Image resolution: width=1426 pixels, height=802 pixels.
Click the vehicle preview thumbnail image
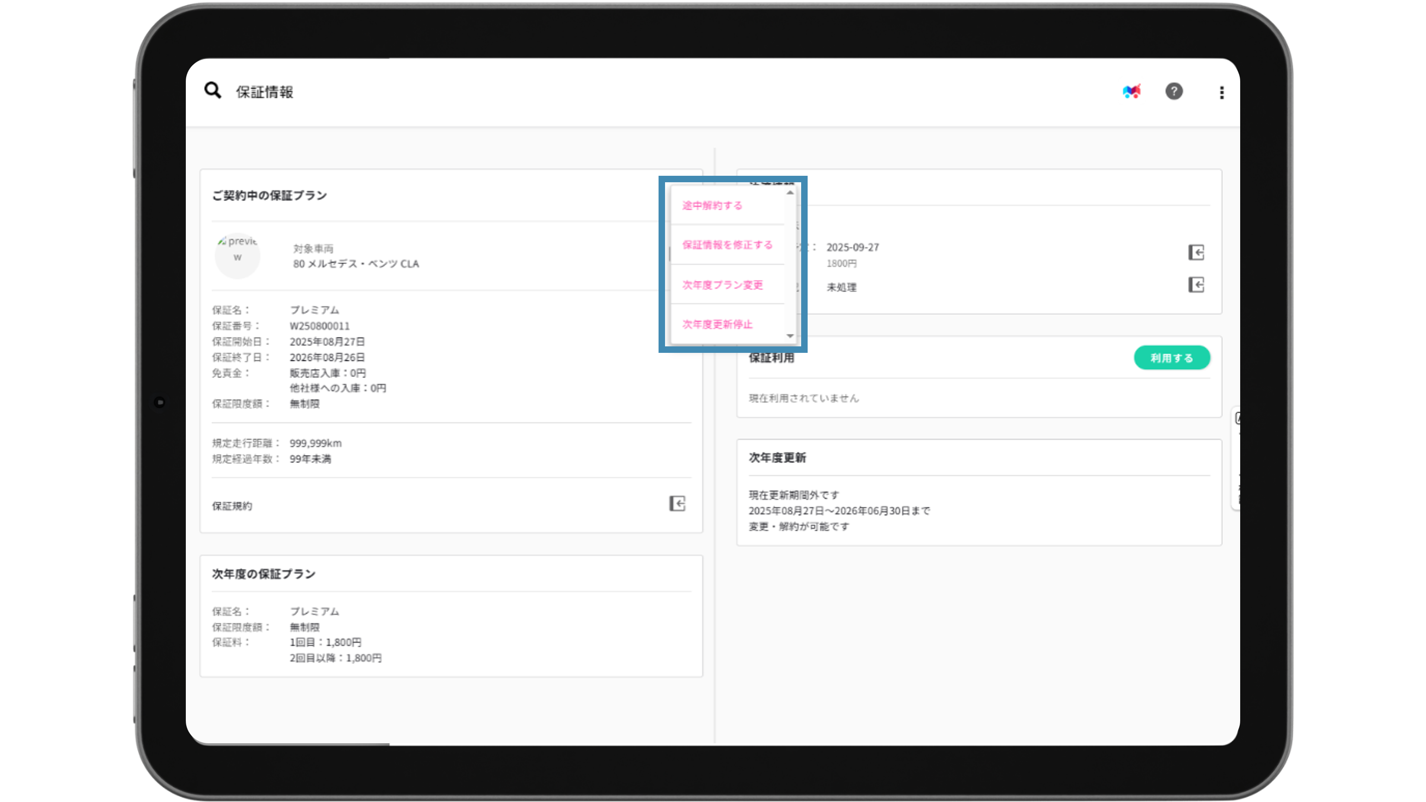(x=238, y=256)
